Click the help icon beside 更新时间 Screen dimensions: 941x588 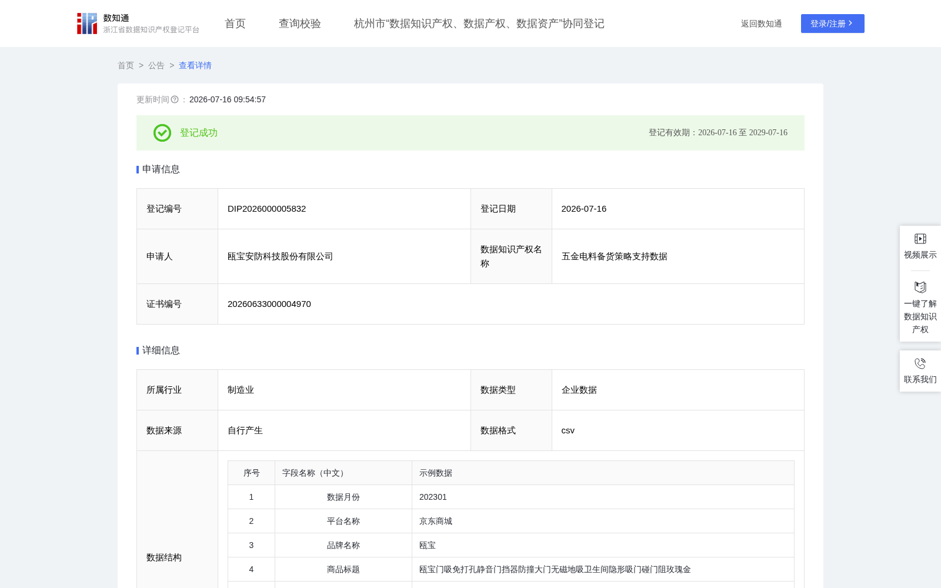point(175,99)
